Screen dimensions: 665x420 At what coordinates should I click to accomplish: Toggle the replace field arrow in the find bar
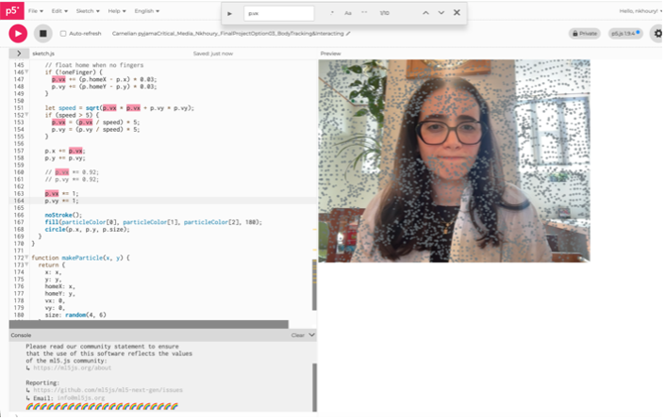click(x=229, y=13)
